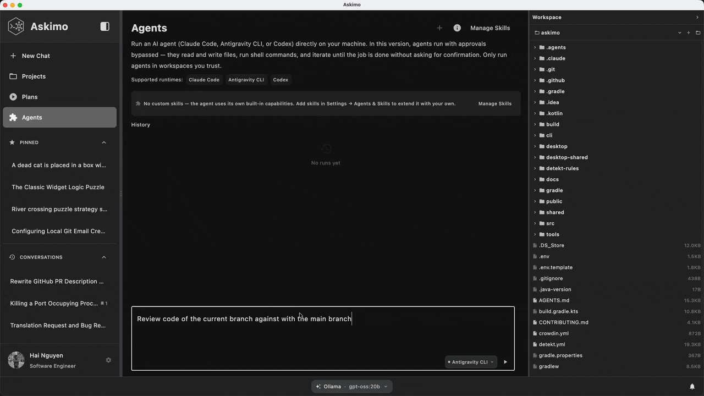Viewport: 704px width, 396px height.
Task: Open the askimo workspace dropdown chevron
Action: (x=680, y=33)
